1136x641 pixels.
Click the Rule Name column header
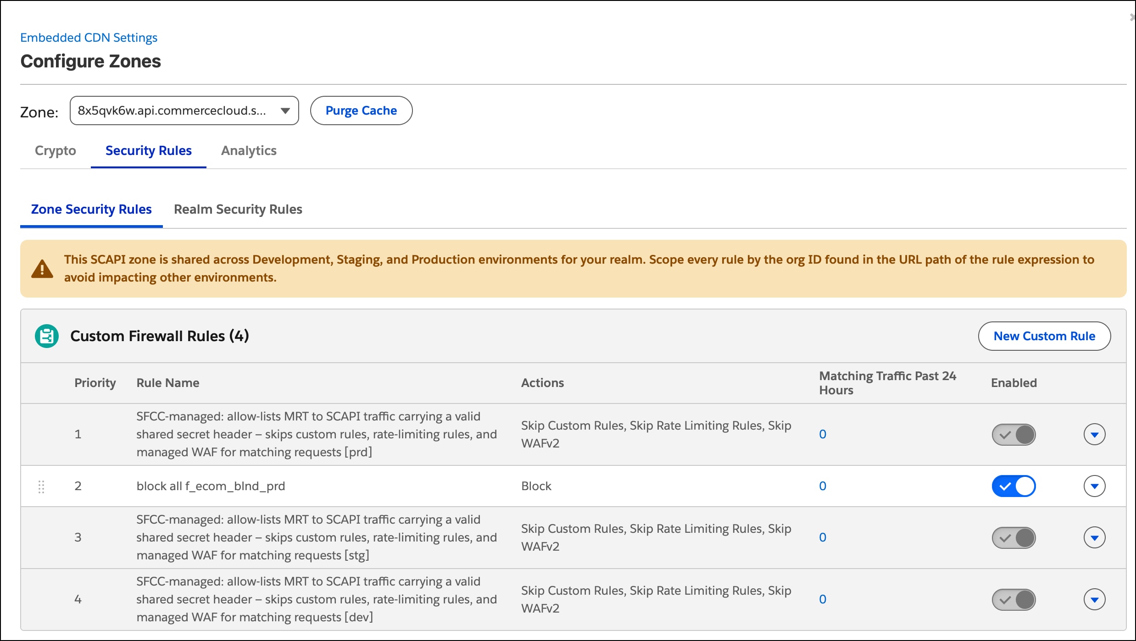pyautogui.click(x=168, y=383)
